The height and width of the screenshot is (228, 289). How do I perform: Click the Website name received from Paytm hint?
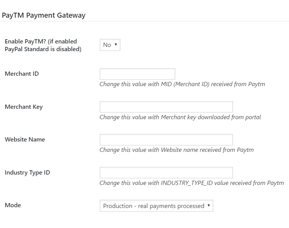point(177,150)
